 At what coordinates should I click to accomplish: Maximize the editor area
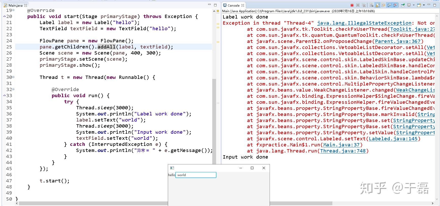(x=215, y=5)
